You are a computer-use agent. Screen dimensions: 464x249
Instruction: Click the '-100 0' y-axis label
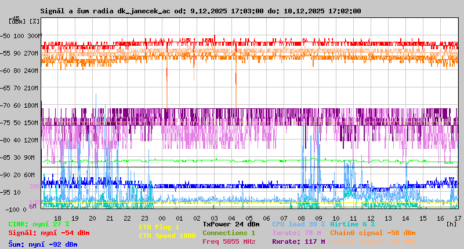tap(16, 210)
